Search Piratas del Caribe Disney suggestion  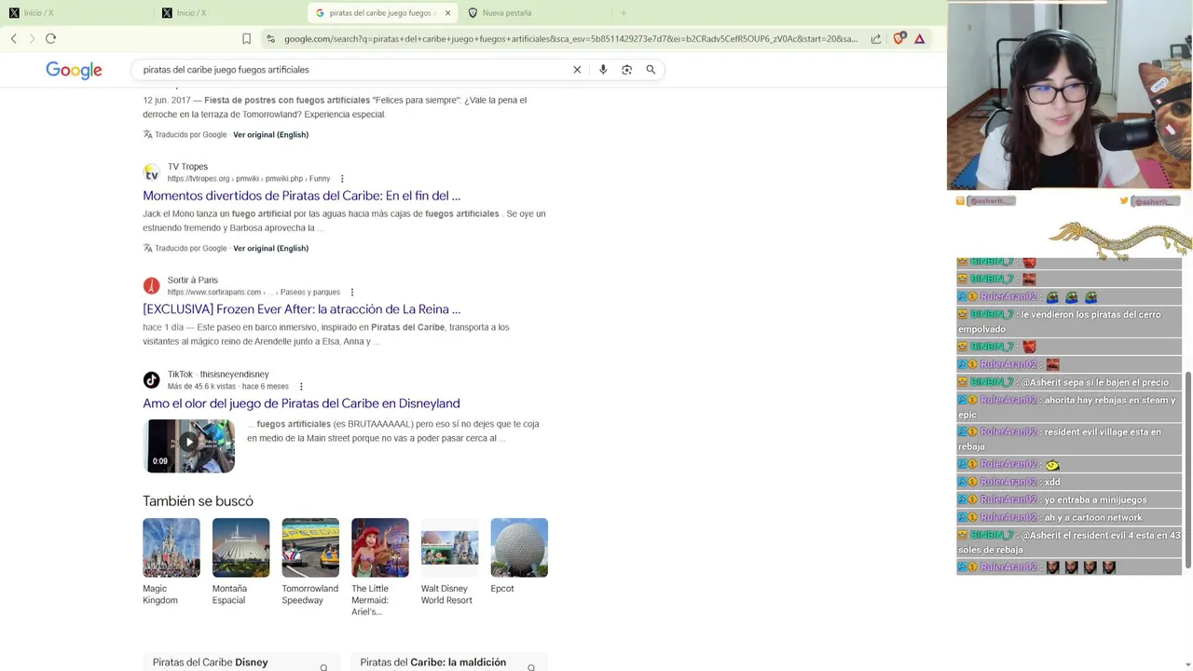[x=241, y=662]
